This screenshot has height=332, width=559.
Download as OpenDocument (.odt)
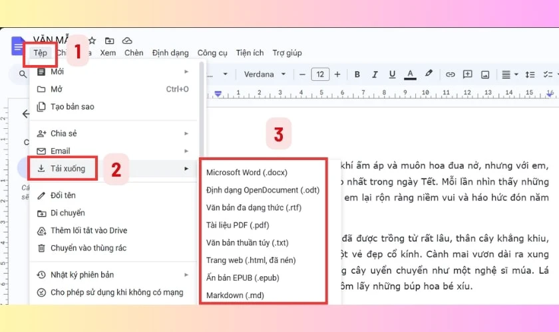coord(263,190)
